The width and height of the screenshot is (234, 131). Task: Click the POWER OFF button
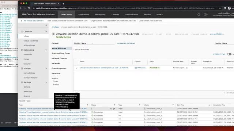point(147,34)
